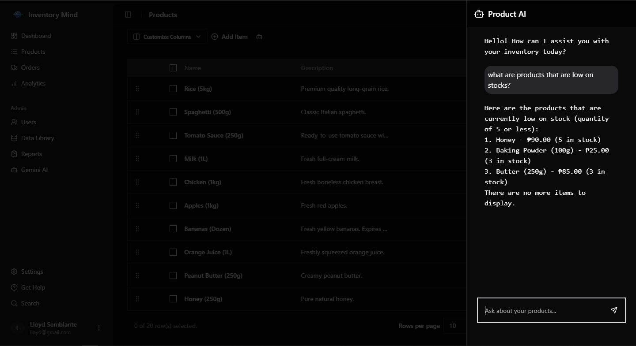Click drag handle icon for Spaghetti (500g) row

click(x=137, y=112)
